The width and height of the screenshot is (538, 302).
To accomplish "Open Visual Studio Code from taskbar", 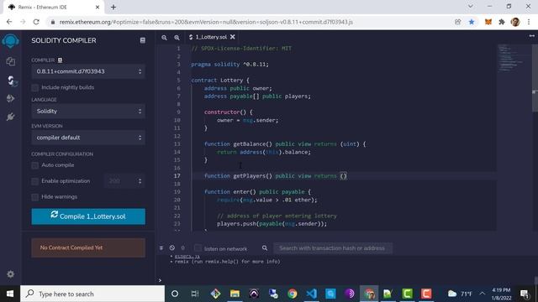I will [x=311, y=294].
